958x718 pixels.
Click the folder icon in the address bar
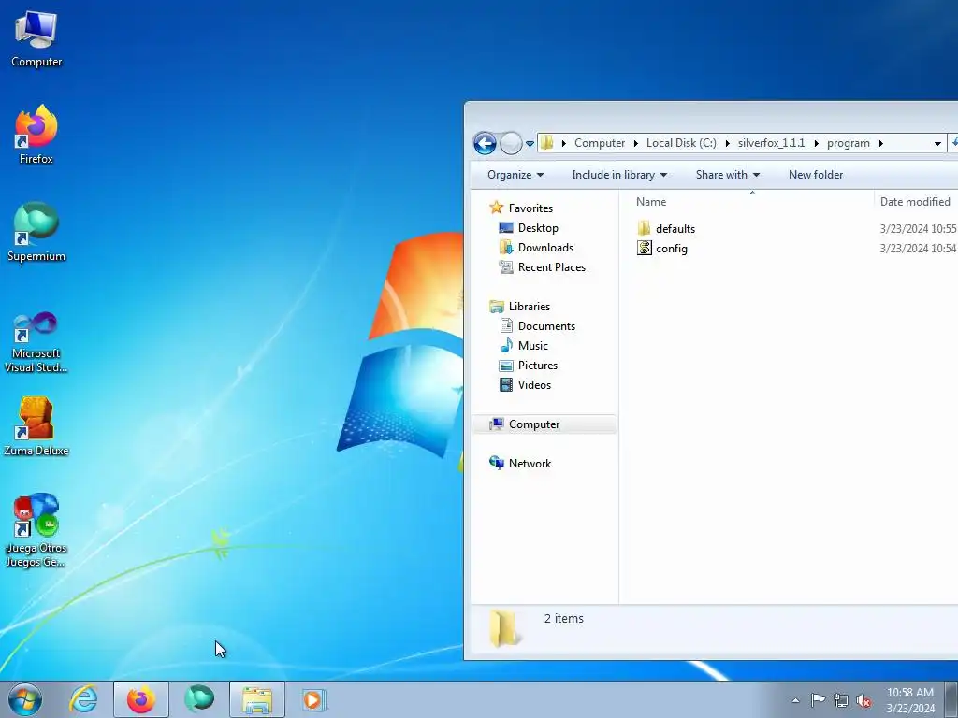[x=546, y=143]
